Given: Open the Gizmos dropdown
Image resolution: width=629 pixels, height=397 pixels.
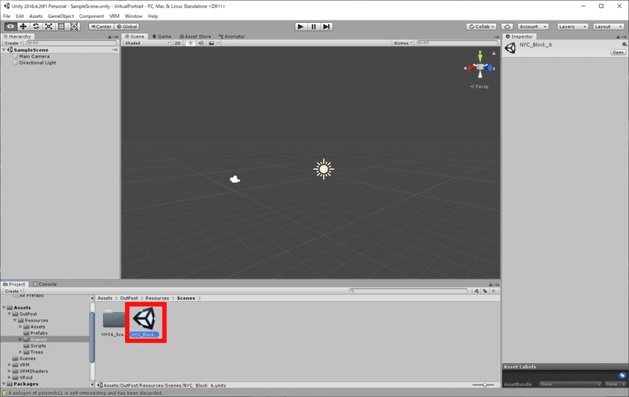Looking at the screenshot, I should 403,43.
